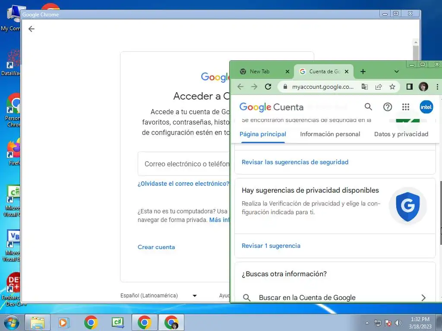Open Chrome three-dot menu
Image resolution: width=442 pixels, height=331 pixels.
click(x=437, y=87)
